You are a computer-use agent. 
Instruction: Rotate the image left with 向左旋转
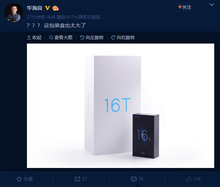tap(92, 37)
